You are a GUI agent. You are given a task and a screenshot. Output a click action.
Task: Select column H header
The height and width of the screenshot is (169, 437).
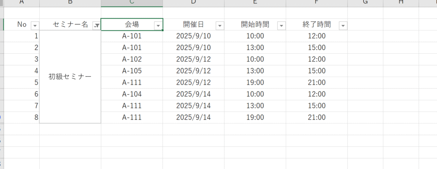[x=401, y=3]
